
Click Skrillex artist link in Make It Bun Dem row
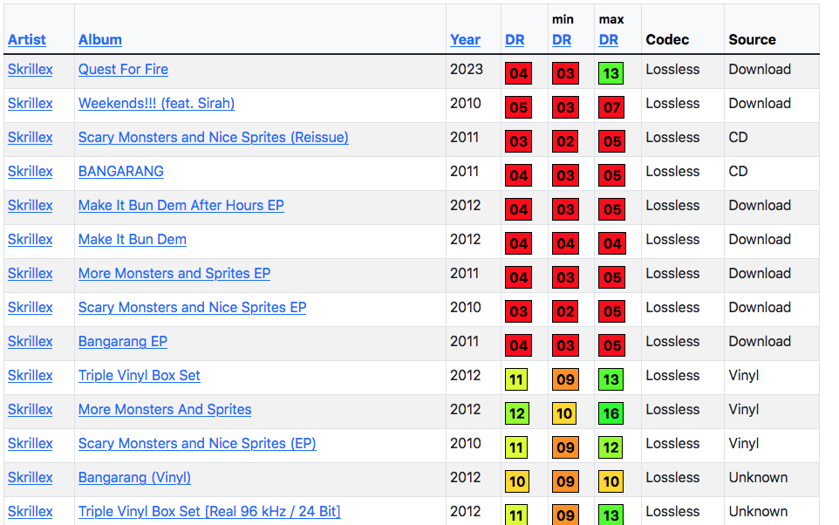click(30, 239)
